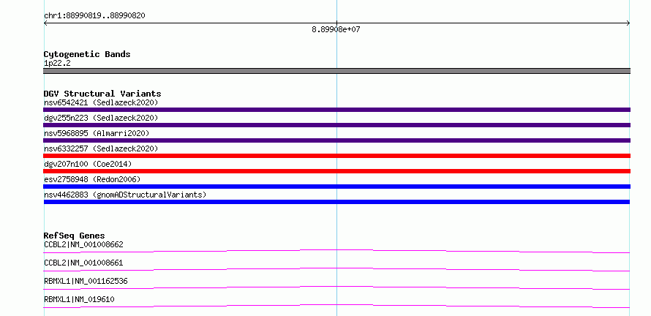Image resolution: width=651 pixels, height=316 pixels.
Task: Click the purple bar for nsv5968895
Action: [336, 140]
